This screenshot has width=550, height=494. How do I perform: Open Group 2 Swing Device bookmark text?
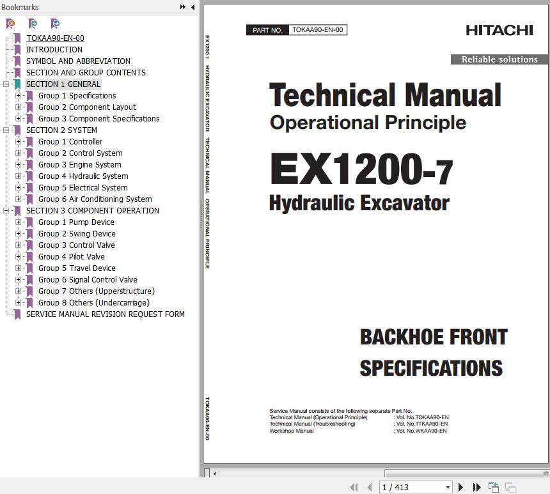(x=77, y=233)
